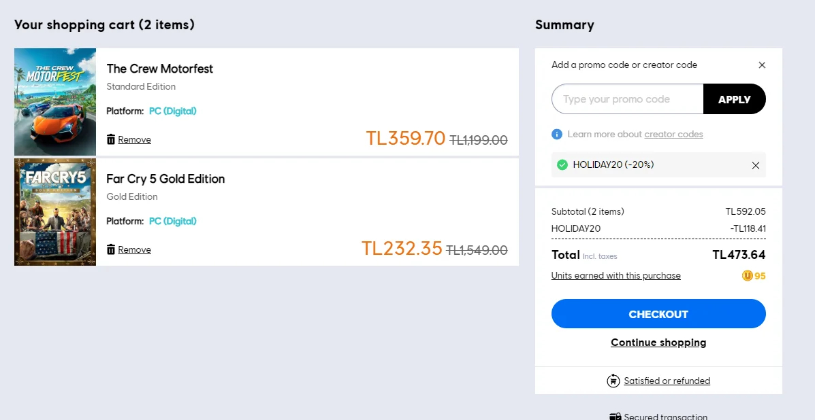Click the Secured transaction lock icon
The image size is (815, 420).
(x=615, y=417)
